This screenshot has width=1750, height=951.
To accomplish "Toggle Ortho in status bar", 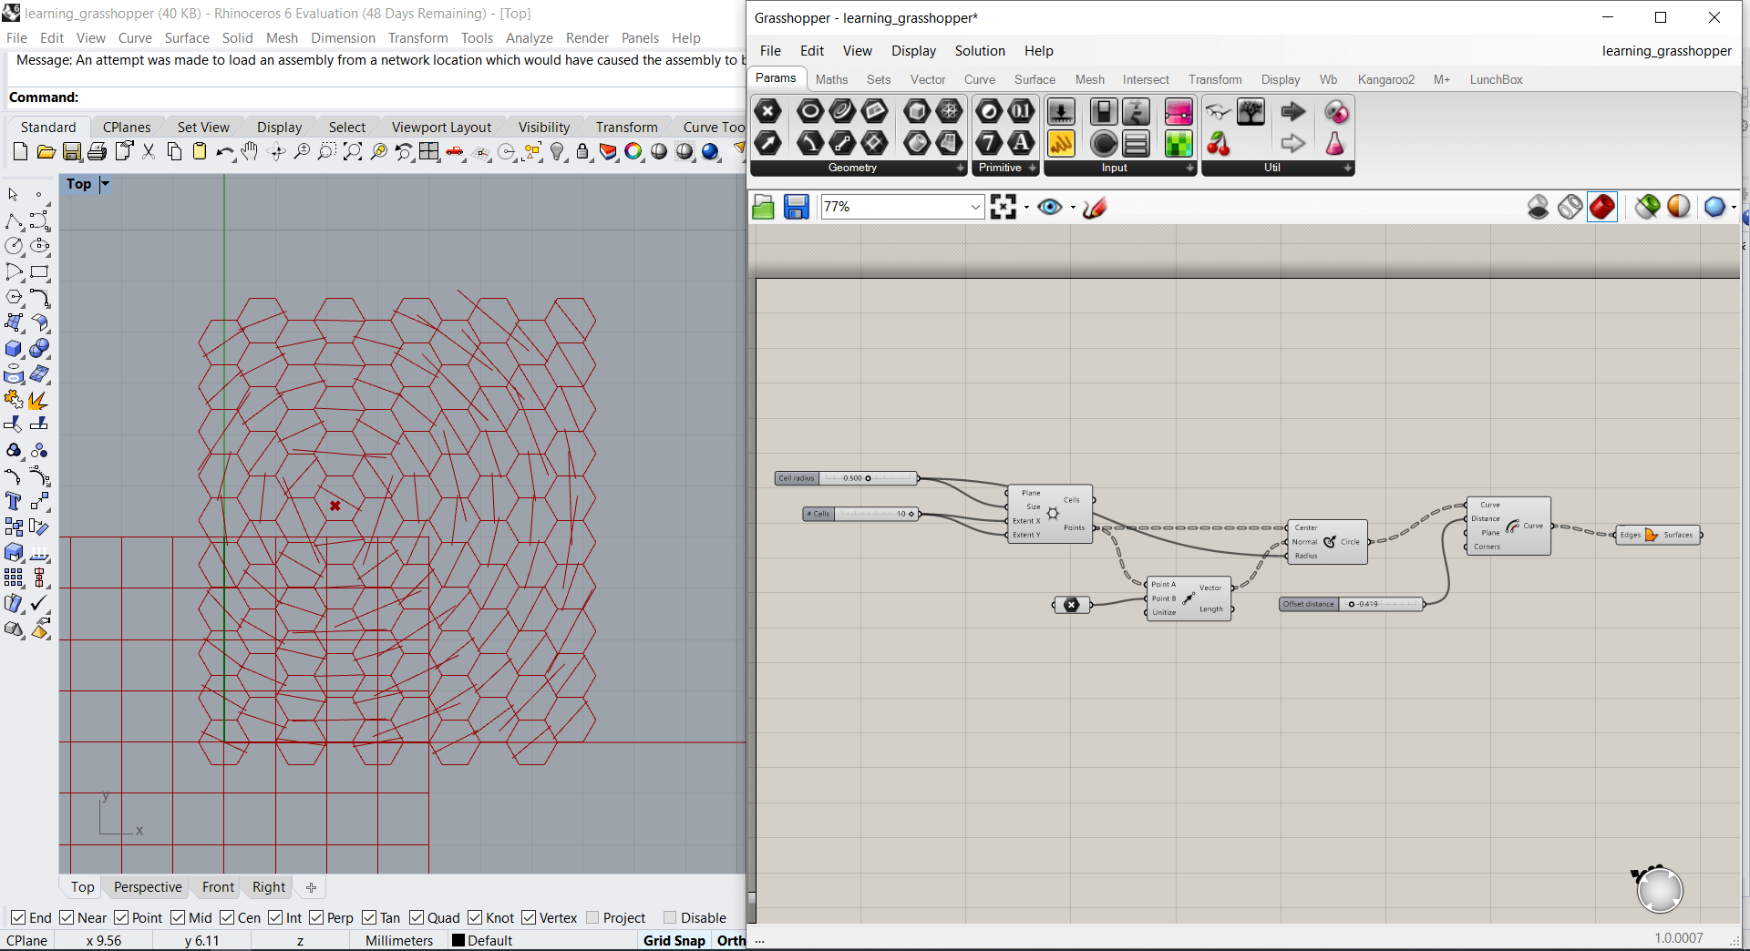I will [731, 940].
